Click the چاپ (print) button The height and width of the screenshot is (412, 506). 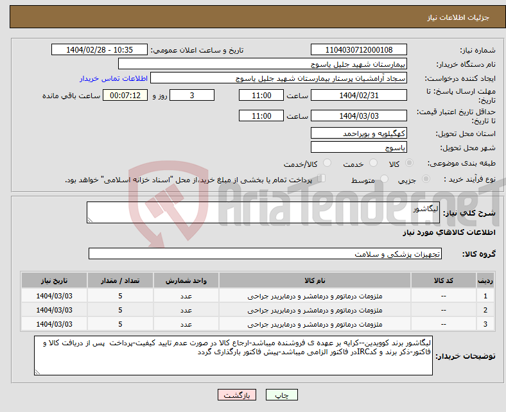[x=281, y=395]
